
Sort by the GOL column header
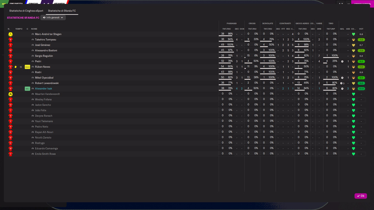(342, 29)
